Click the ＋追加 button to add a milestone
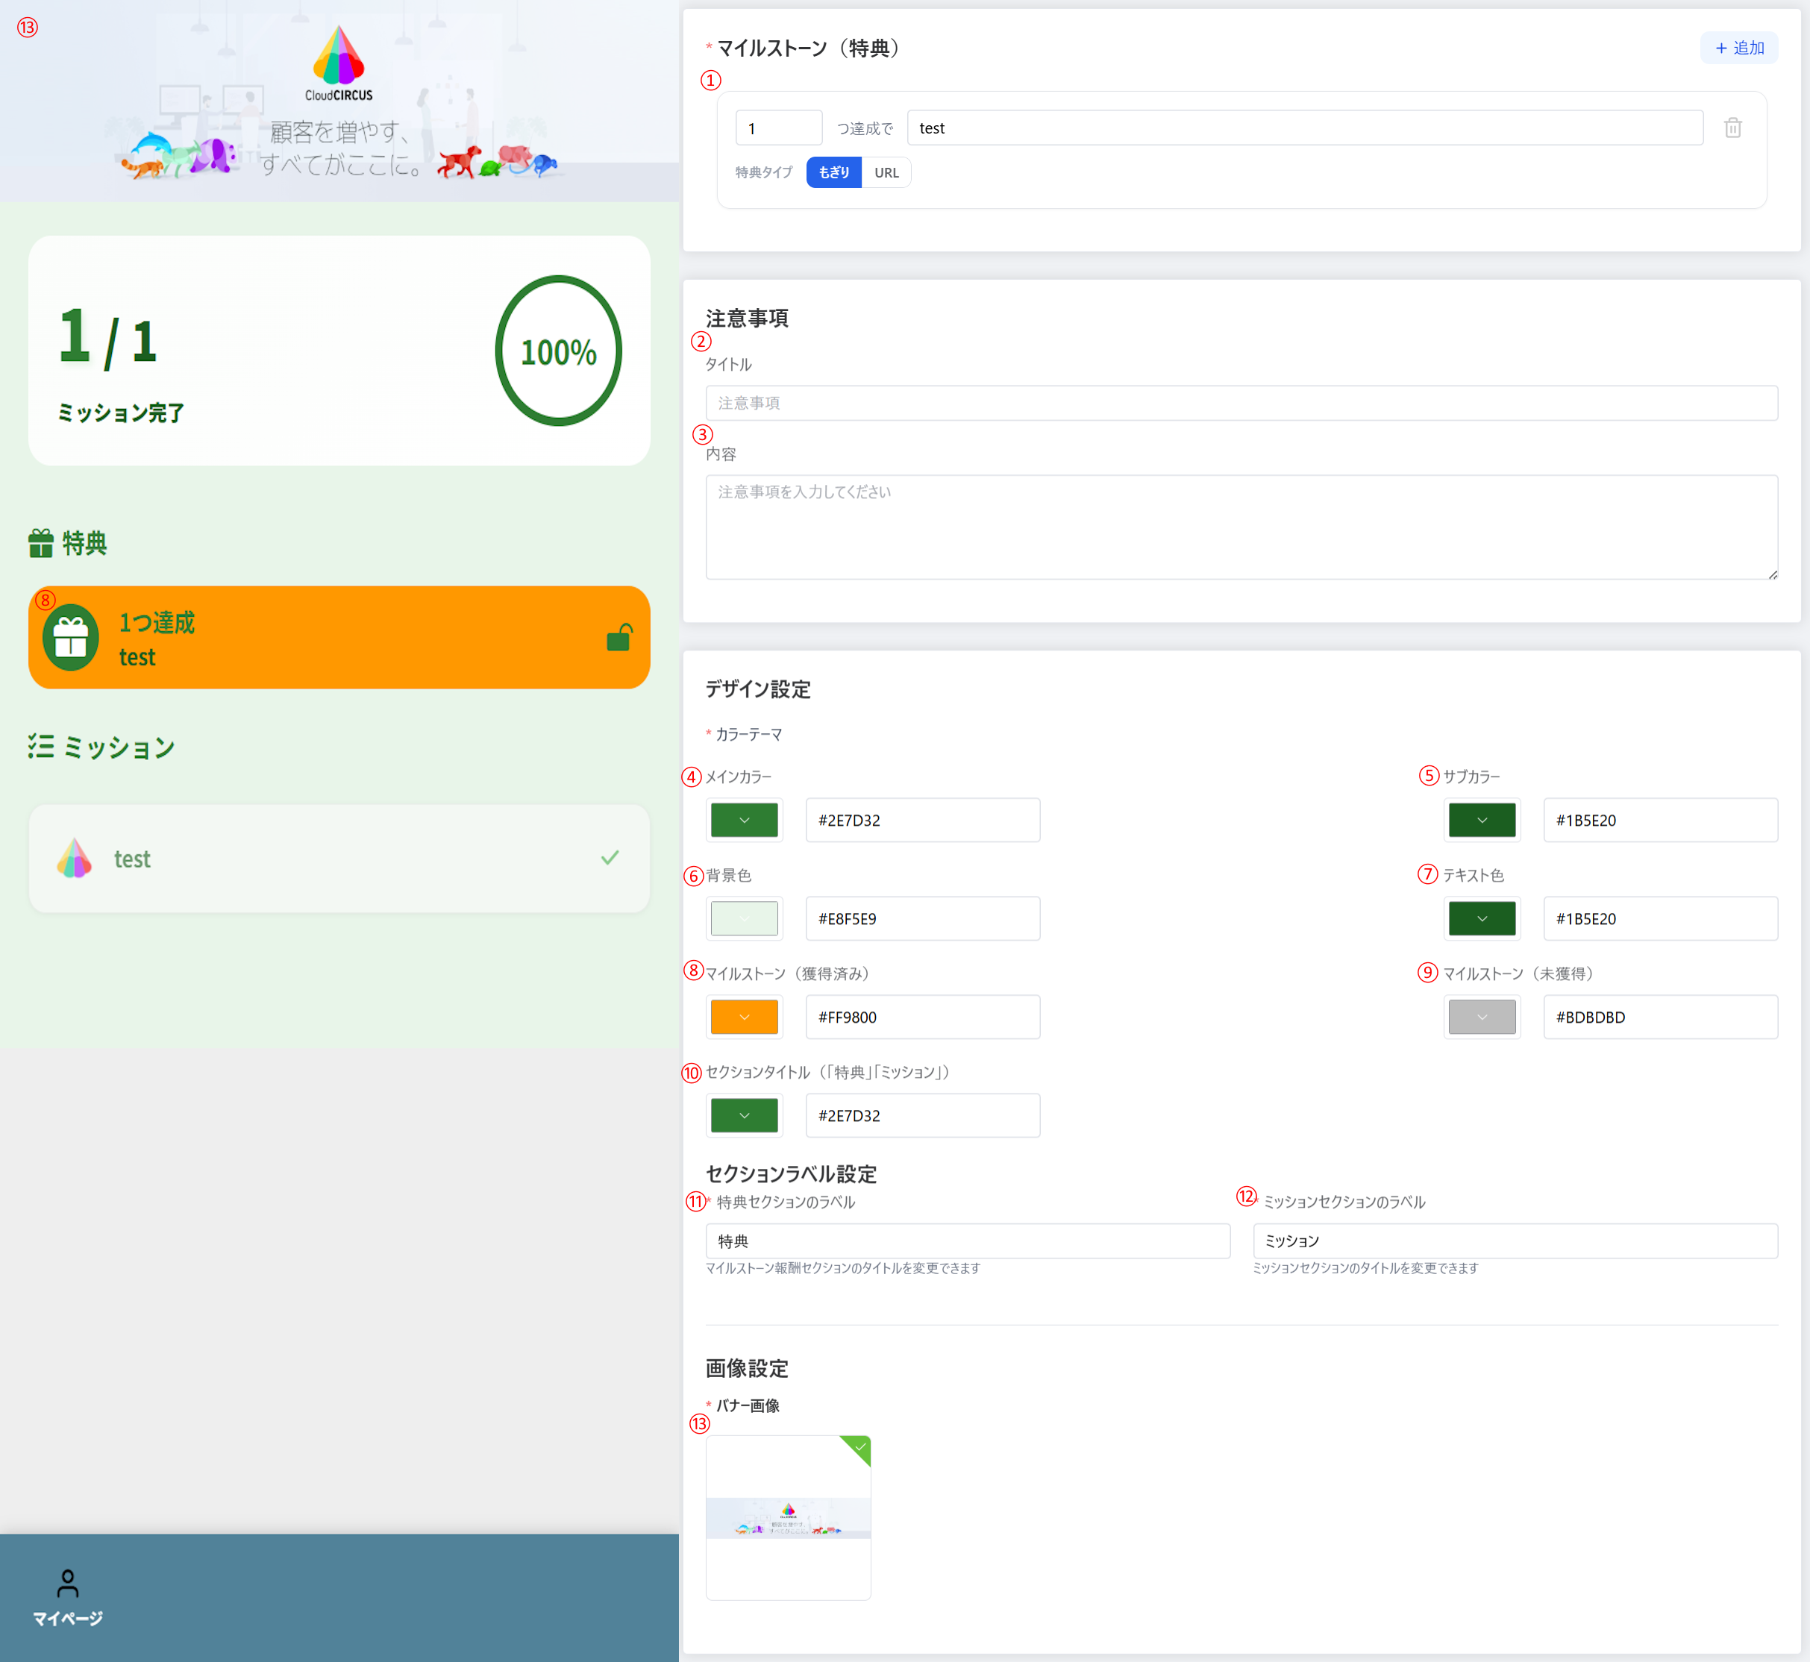1810x1662 pixels. pos(1739,48)
